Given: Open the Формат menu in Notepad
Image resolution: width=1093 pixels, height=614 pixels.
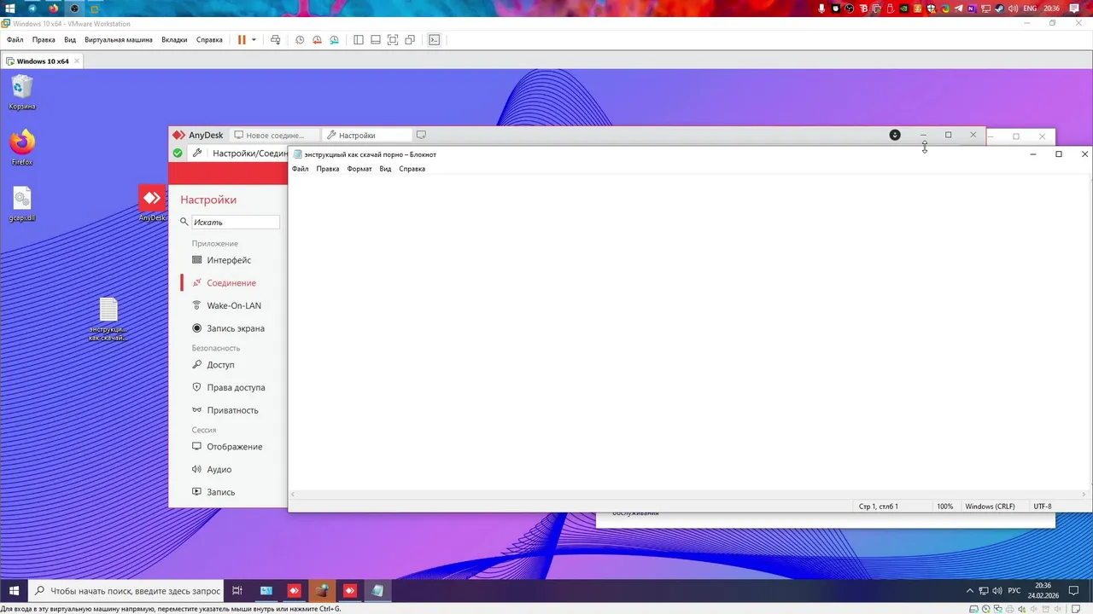Looking at the screenshot, I should [359, 169].
